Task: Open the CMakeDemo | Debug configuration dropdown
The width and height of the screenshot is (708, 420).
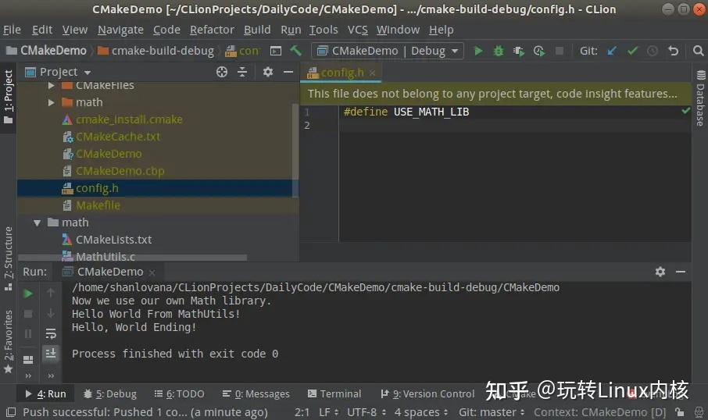Action: coord(388,51)
